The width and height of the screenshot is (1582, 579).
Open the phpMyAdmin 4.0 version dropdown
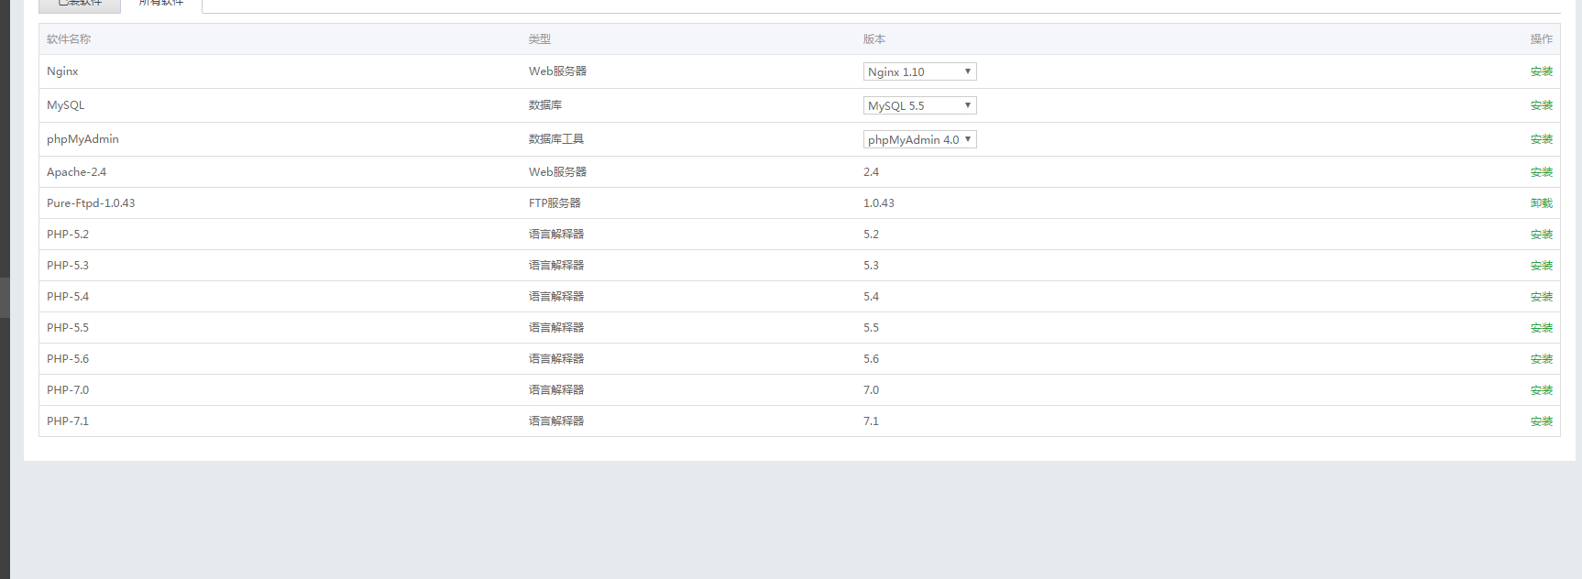[919, 139]
